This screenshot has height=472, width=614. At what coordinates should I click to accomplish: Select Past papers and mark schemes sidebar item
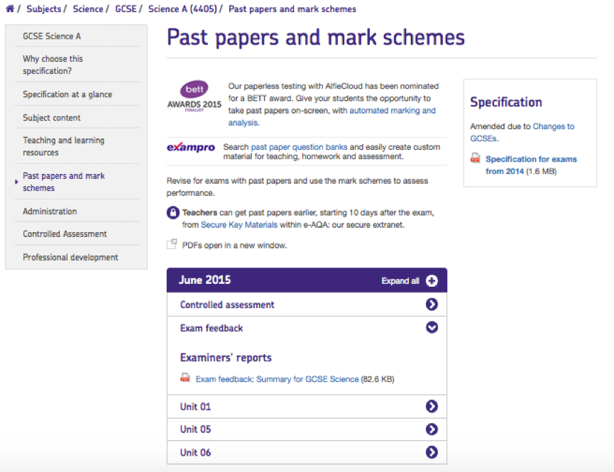pos(64,182)
